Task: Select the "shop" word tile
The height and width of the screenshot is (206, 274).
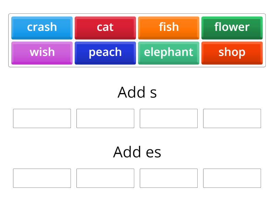Action: coord(232,53)
